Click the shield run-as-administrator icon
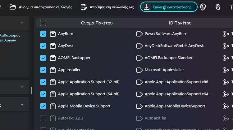 click(x=203, y=7)
